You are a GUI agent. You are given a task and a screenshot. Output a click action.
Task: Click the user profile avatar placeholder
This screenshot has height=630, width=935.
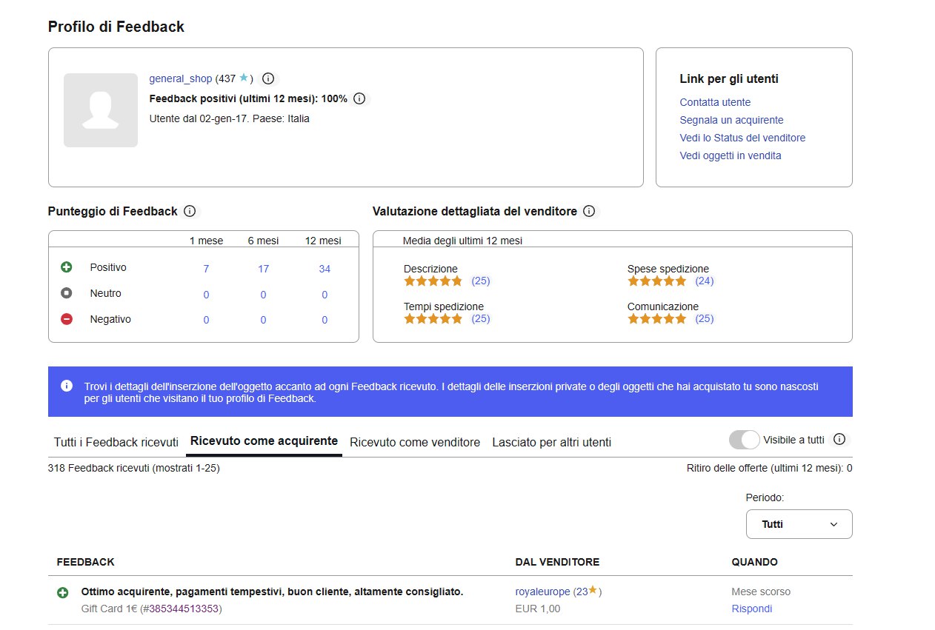101,110
